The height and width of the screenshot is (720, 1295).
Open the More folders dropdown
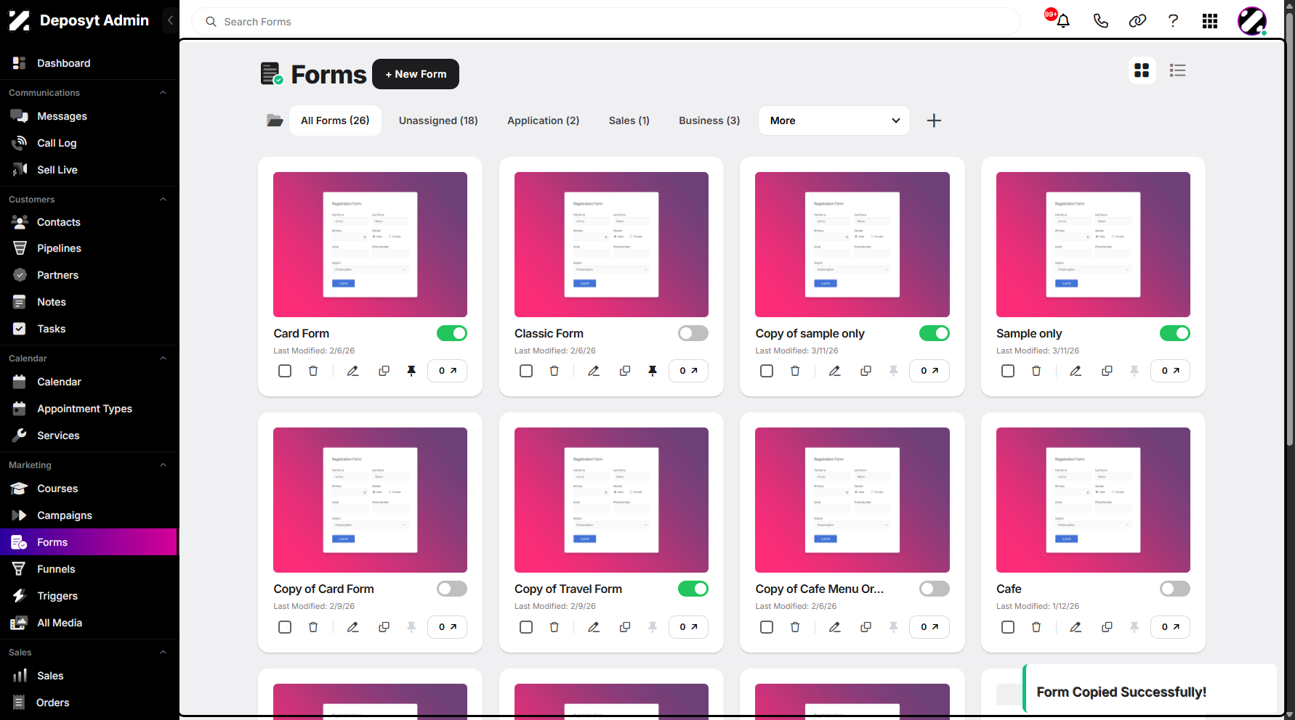[x=834, y=120]
